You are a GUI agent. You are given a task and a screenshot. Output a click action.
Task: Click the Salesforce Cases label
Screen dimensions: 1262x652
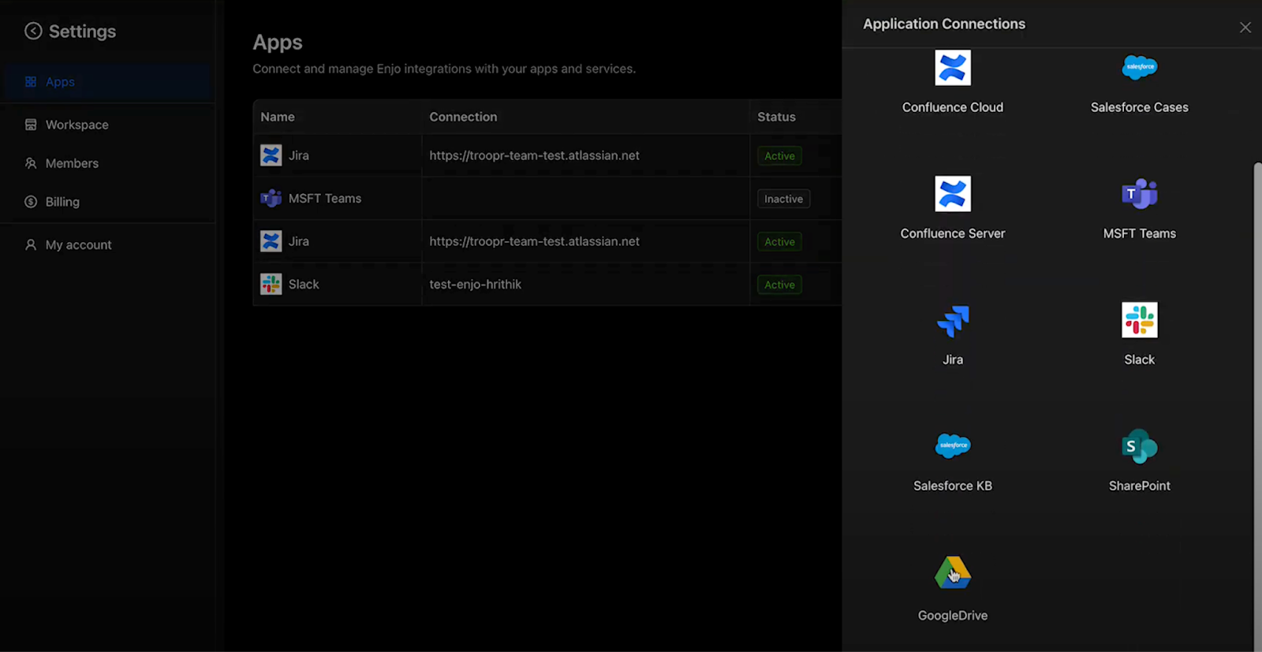click(1140, 107)
